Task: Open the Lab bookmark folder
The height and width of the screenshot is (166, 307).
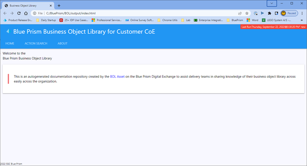Action: [186, 20]
